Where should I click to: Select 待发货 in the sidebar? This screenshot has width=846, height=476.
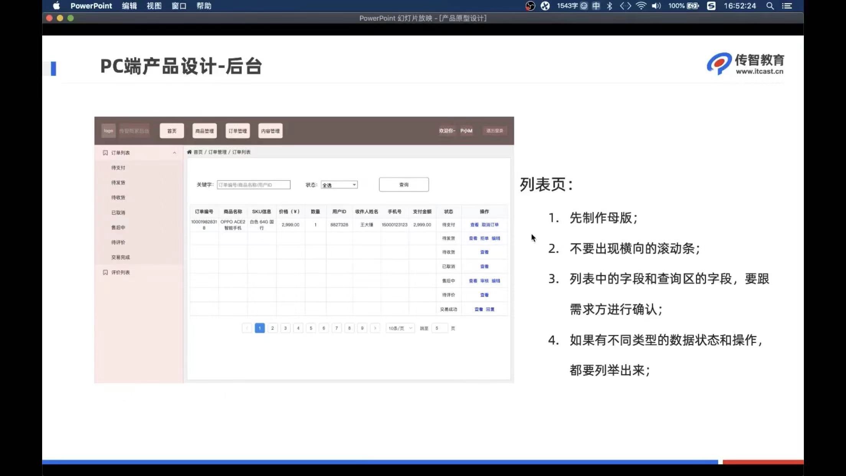tap(118, 183)
